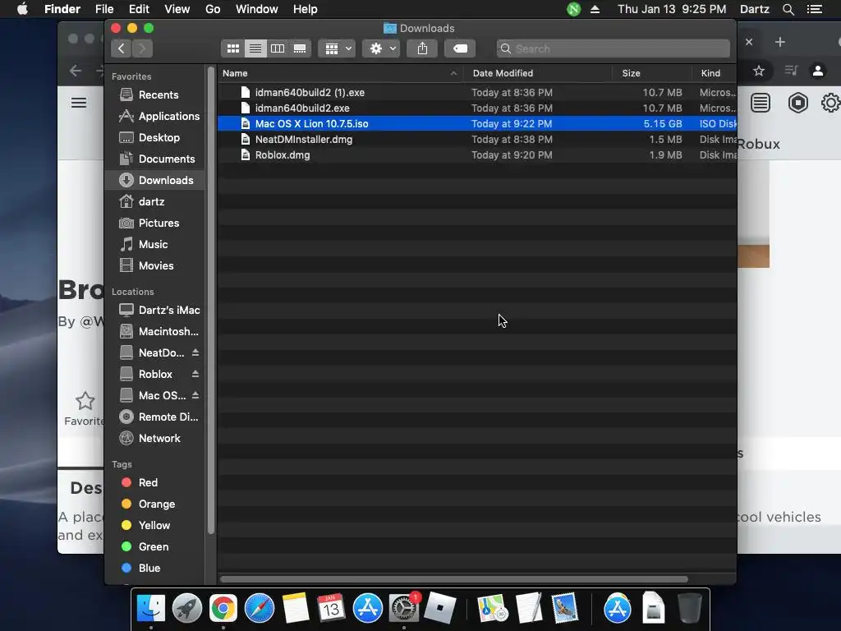
Task: Sort files by the Kind column
Action: (x=714, y=73)
